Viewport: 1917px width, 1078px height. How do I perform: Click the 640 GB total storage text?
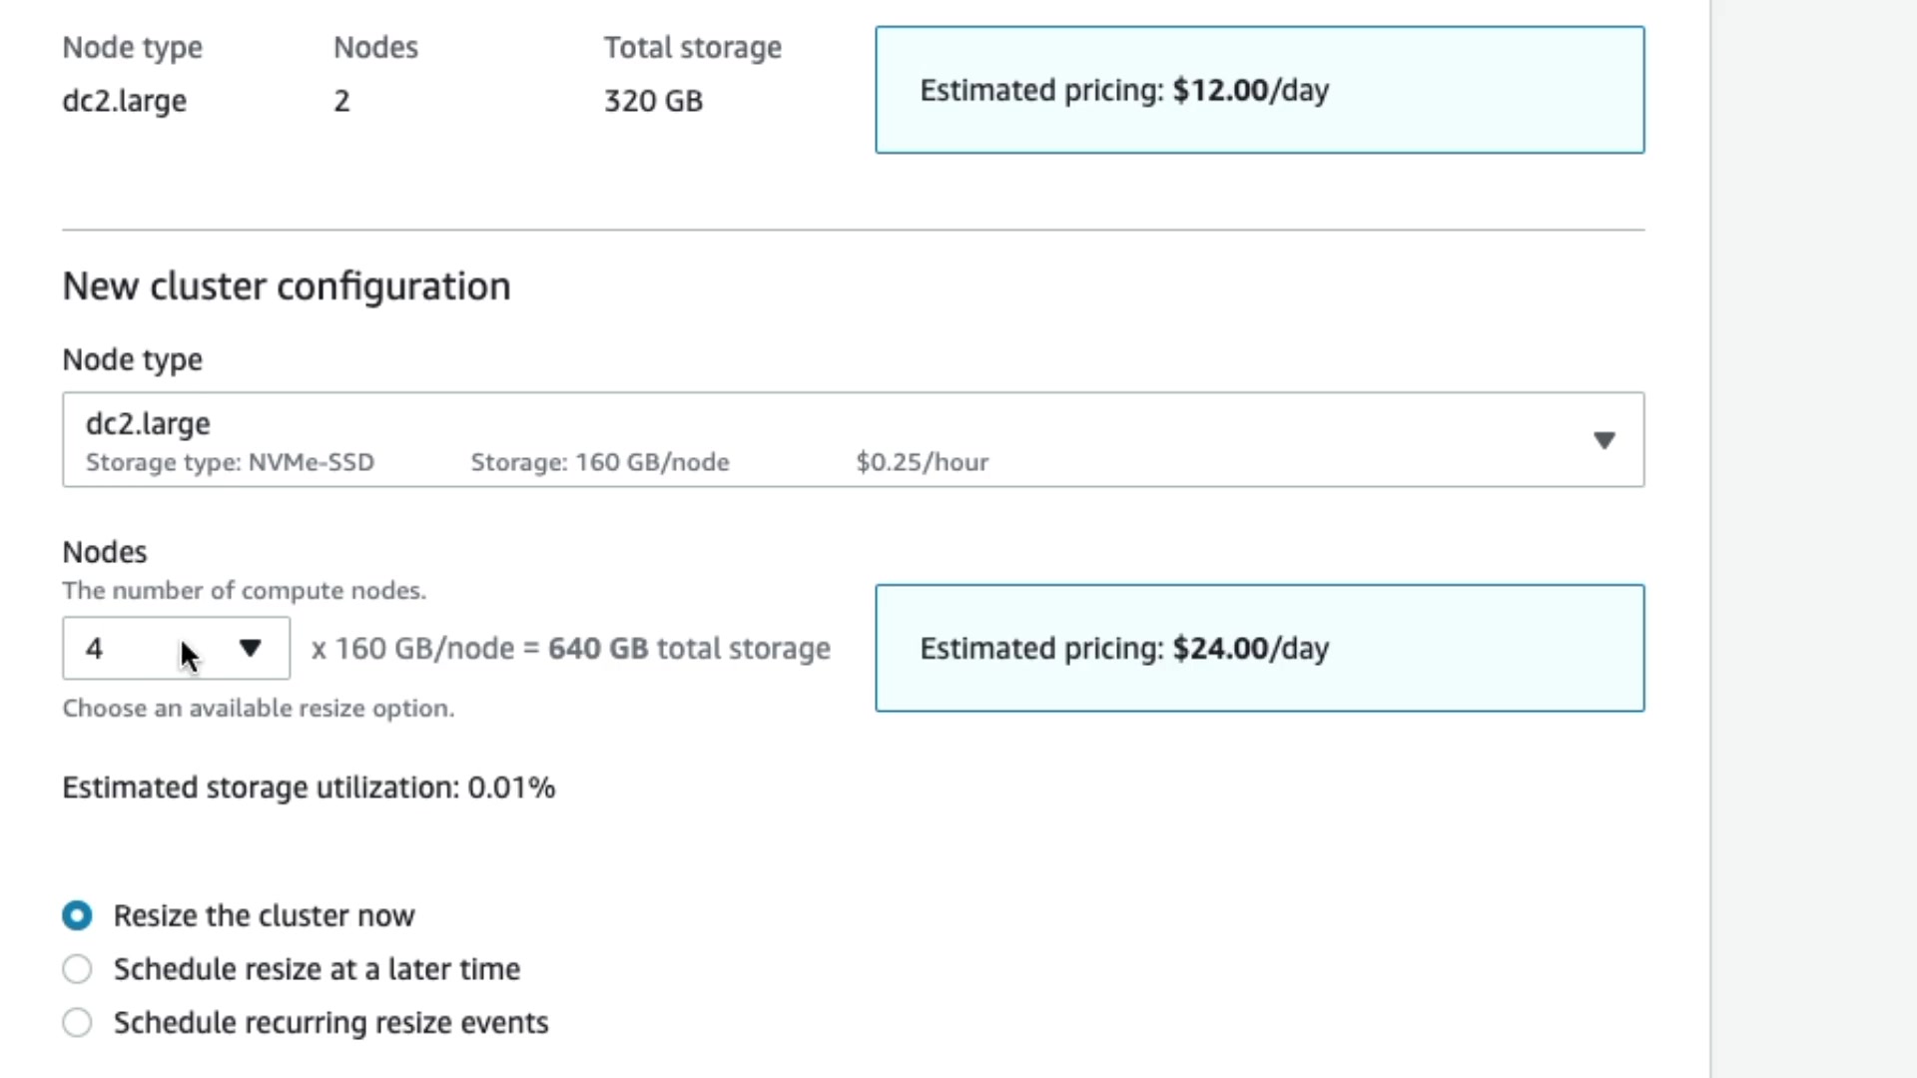tap(688, 649)
